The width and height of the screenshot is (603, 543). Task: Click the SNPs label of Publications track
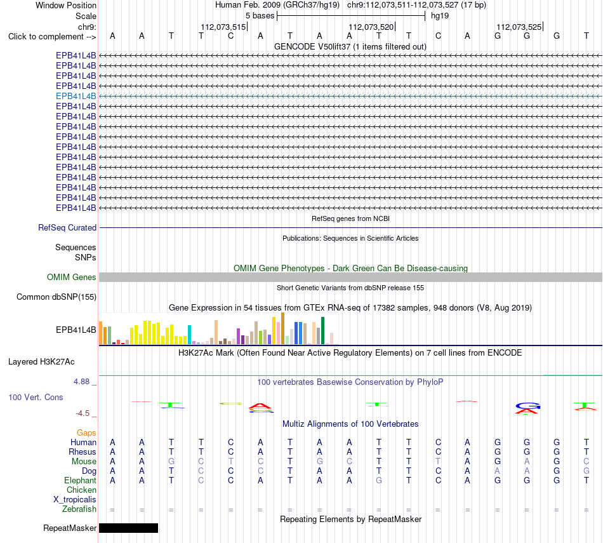pyautogui.click(x=86, y=257)
